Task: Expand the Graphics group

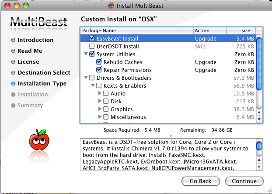Action: pyautogui.click(x=100, y=109)
